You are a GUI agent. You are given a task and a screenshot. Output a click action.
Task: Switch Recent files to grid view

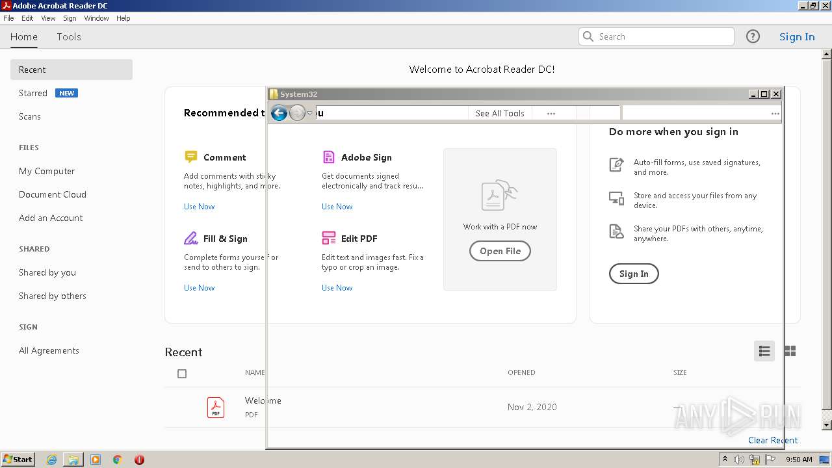(x=790, y=351)
